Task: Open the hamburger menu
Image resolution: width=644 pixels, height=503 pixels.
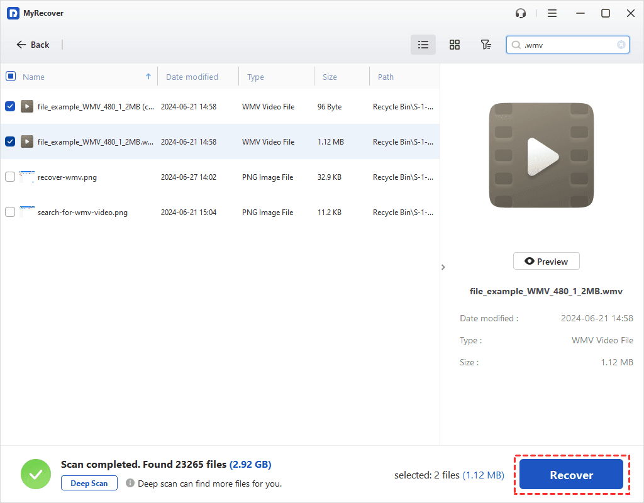Action: tap(552, 13)
